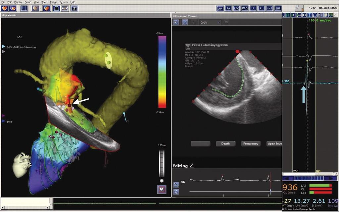Click the dimmed third tool in Ultrasound Viewer toolbar
Viewport: 339px width, 212px height.
tap(194, 22)
